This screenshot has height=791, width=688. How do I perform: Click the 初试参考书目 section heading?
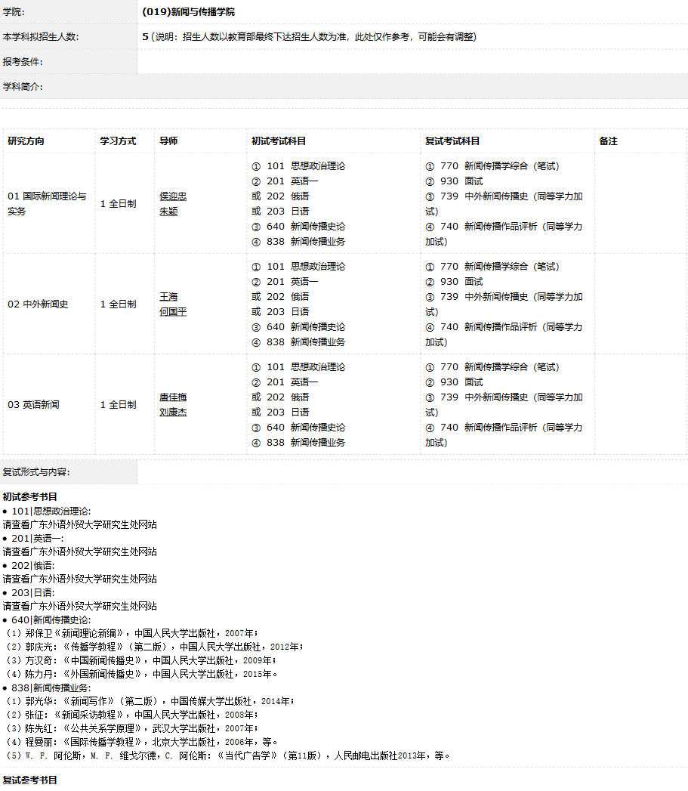pos(30,497)
